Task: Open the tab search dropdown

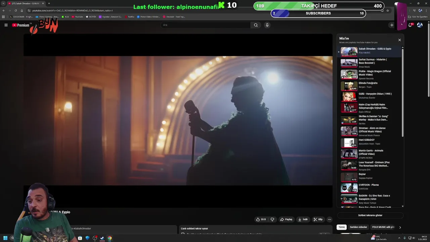Action: point(3,3)
